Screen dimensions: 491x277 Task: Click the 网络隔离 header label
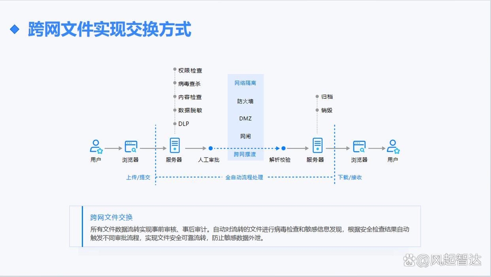click(x=245, y=83)
